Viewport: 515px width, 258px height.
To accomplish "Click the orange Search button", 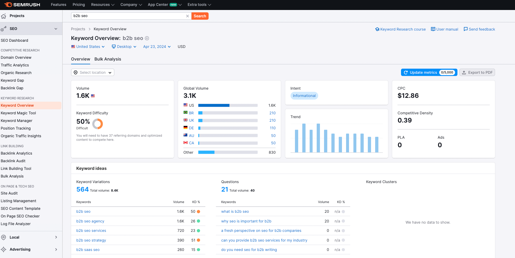I will [200, 16].
